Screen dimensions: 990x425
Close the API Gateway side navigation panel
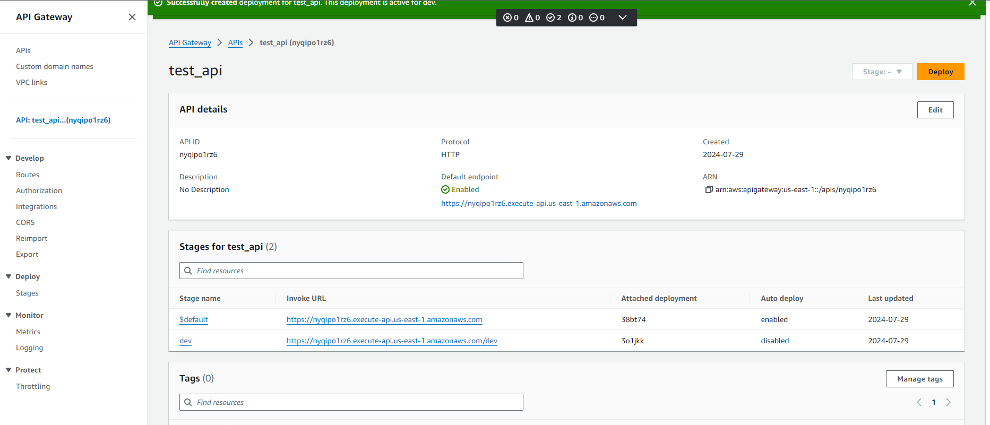[132, 17]
